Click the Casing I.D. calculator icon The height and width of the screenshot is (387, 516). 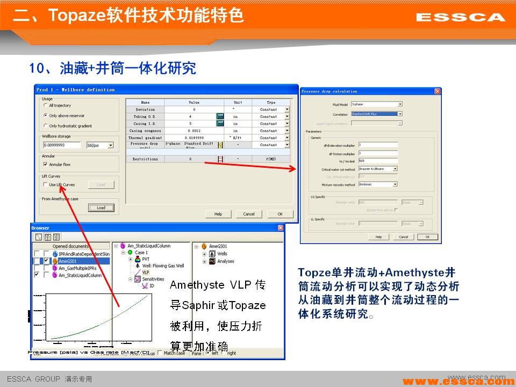(x=219, y=123)
